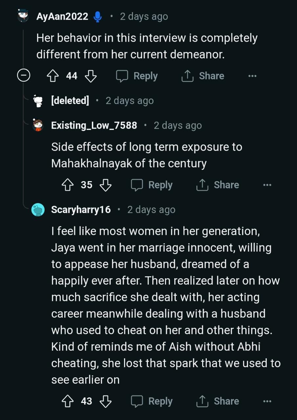The image size is (297, 420).
Task: Reply to Existing_Low_7588's comment
Action: (152, 185)
